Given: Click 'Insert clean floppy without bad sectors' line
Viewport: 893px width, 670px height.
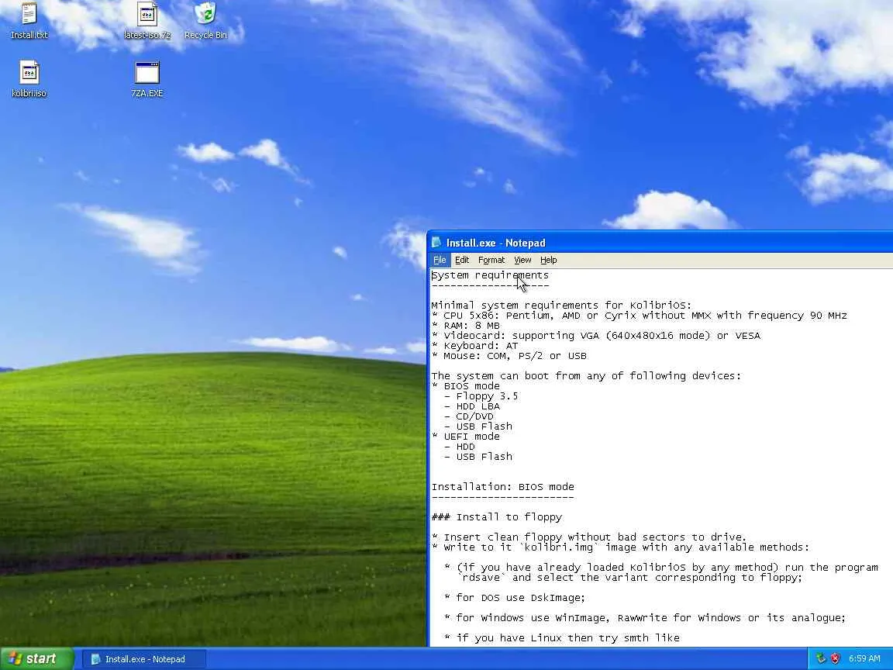Looking at the screenshot, I should [x=589, y=537].
